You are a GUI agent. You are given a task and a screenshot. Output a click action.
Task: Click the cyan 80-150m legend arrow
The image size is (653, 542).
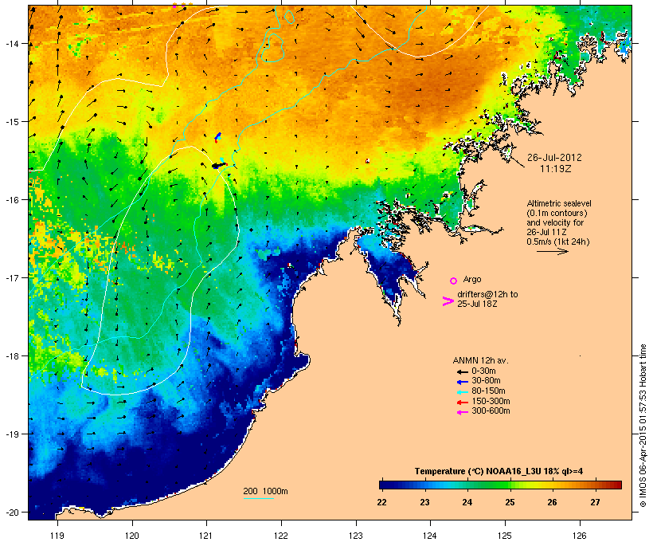[462, 392]
